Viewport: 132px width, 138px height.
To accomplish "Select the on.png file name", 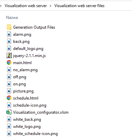I will click(x=19, y=84).
